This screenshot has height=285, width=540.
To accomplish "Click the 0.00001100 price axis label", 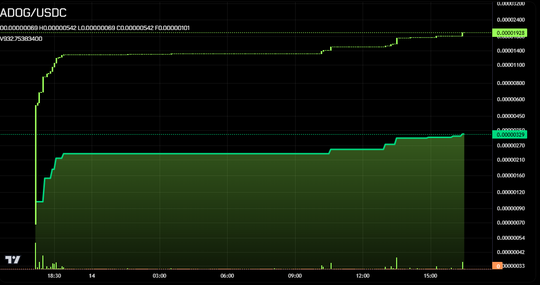I will pos(511,65).
